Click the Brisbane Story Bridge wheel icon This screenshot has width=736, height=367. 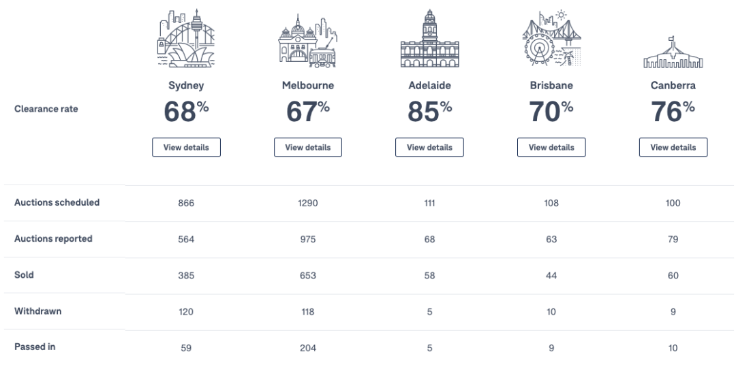[551, 38]
